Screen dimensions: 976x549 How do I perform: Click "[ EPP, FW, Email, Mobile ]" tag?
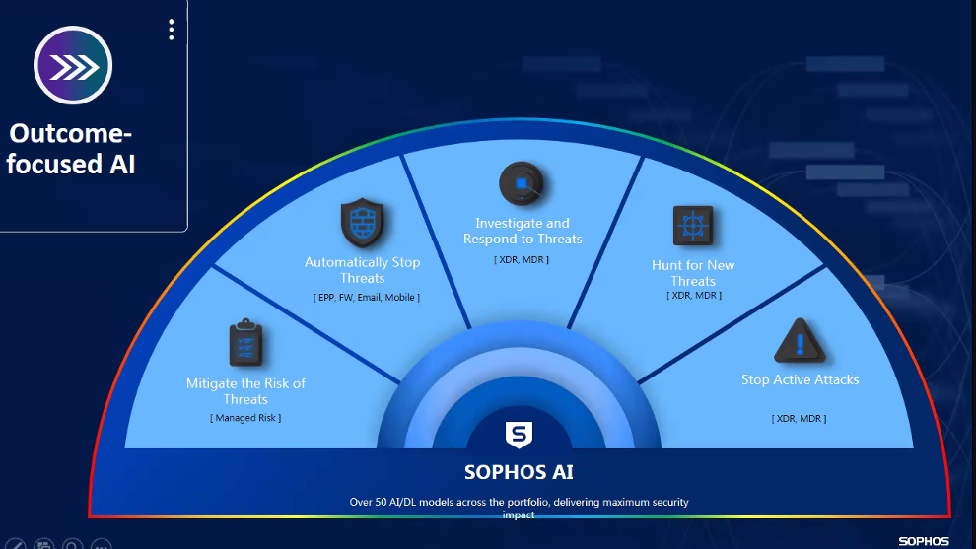[366, 298]
